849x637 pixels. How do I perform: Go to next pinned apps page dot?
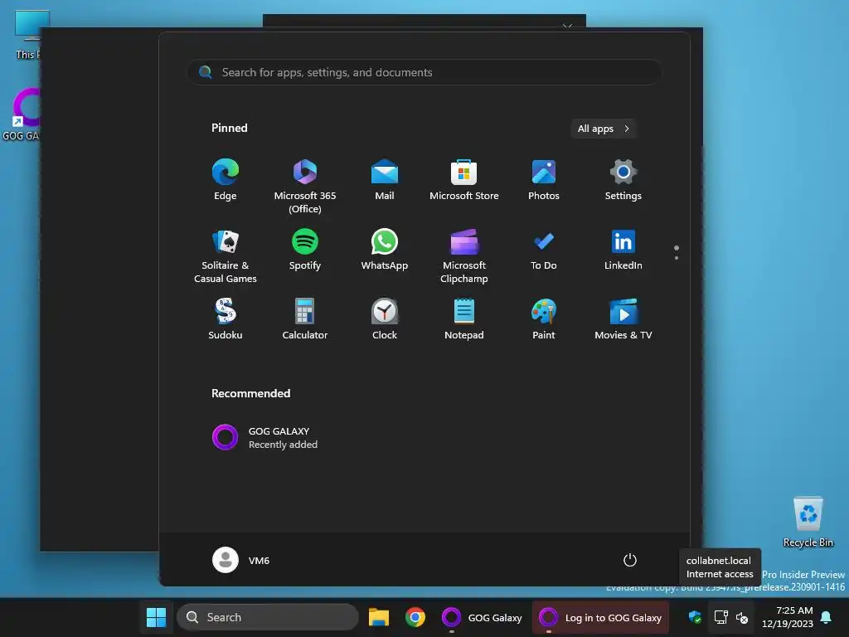(x=677, y=258)
